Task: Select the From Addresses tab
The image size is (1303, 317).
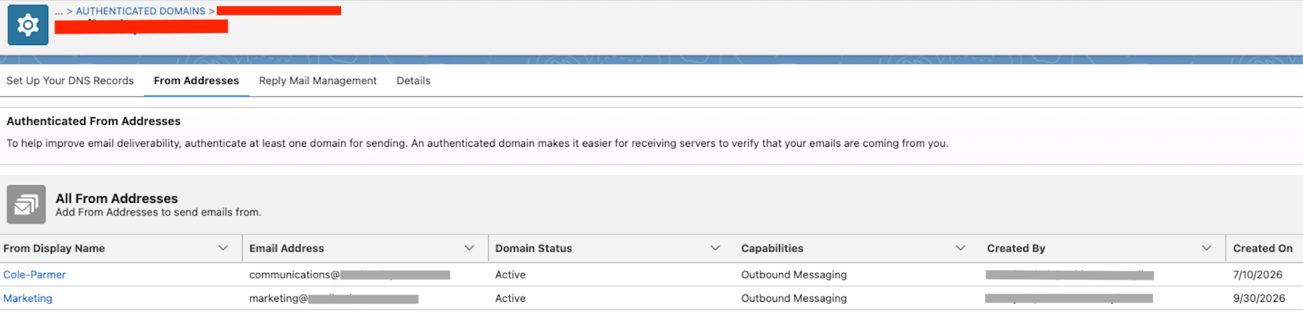Action: pyautogui.click(x=196, y=81)
